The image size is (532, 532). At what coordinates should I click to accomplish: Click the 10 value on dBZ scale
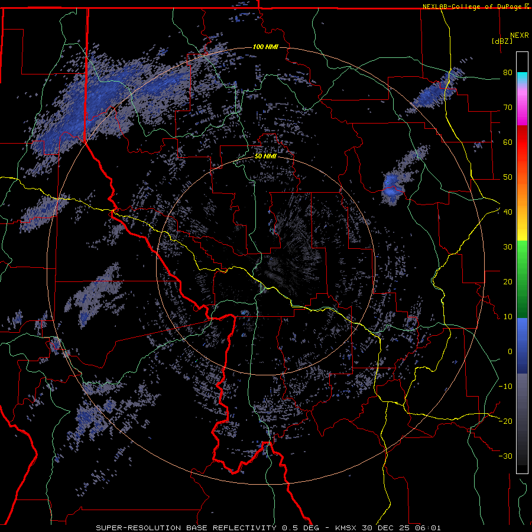coord(508,317)
